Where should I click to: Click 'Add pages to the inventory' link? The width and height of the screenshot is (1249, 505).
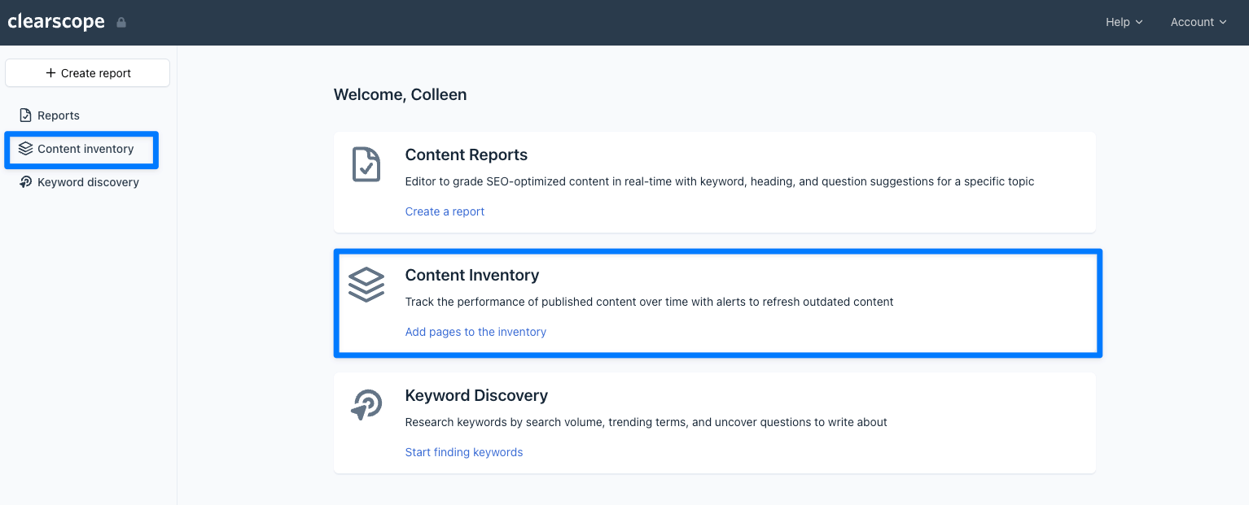tap(475, 332)
